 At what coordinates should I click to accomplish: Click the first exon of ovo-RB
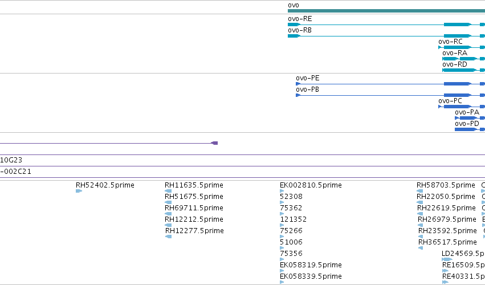point(294,36)
